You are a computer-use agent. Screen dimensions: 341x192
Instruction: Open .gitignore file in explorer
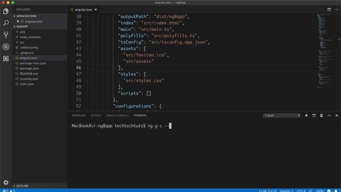[27, 53]
